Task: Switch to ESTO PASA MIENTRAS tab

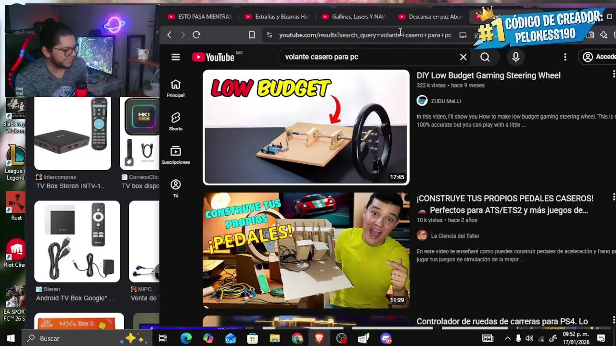Action: pyautogui.click(x=200, y=16)
